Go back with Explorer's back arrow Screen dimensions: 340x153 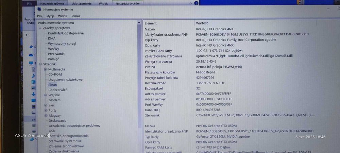28,35
